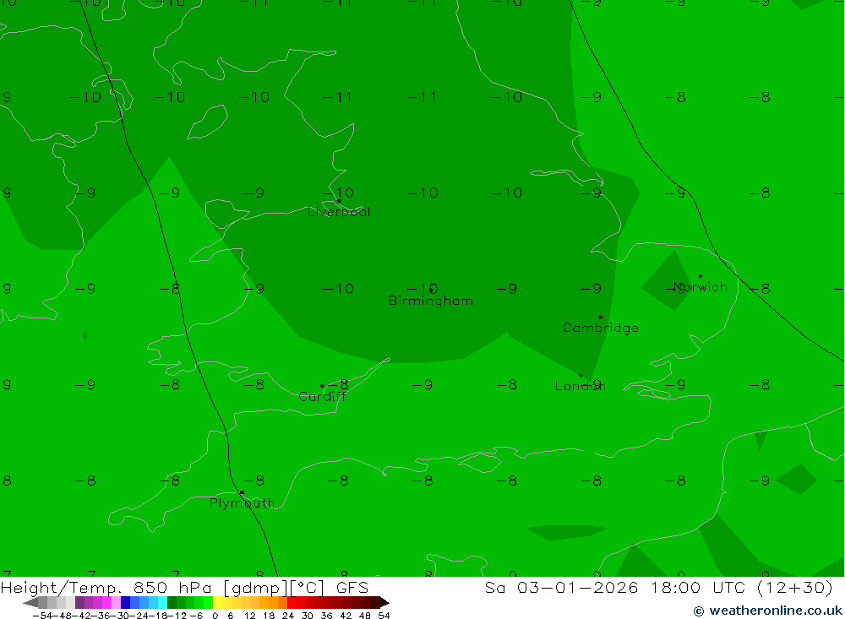Click the gray left arrow of the legend
Screen dimensions: 845x619
point(30,602)
